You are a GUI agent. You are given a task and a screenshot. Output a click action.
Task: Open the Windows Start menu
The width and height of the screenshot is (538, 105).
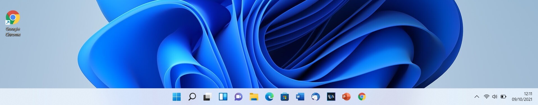pyautogui.click(x=177, y=97)
